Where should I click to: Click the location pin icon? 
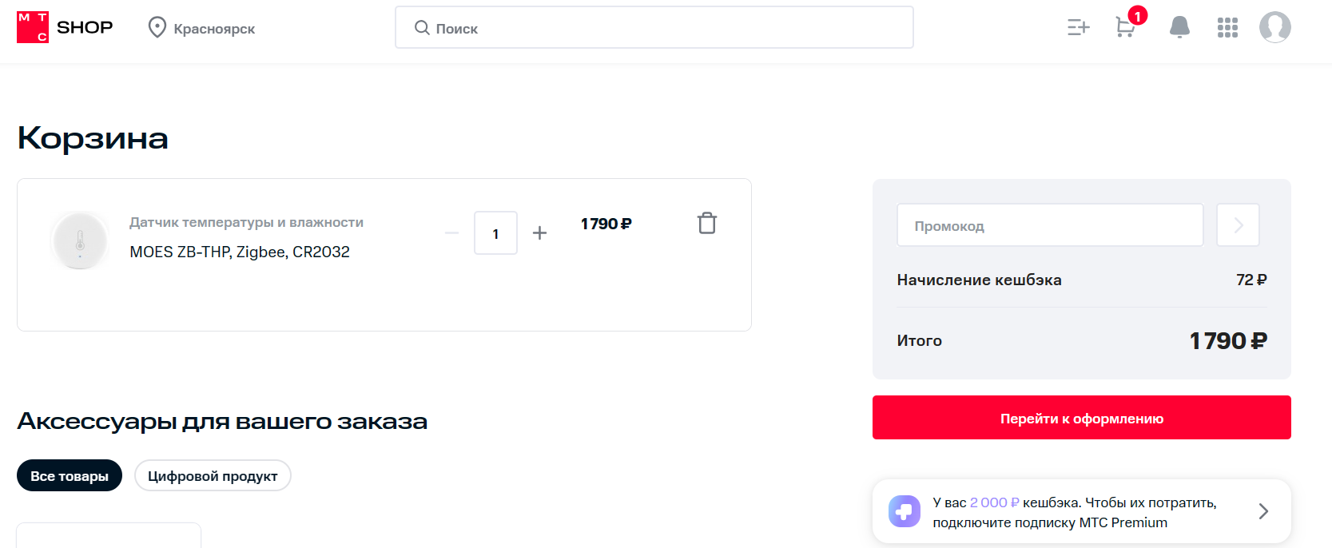pos(157,28)
